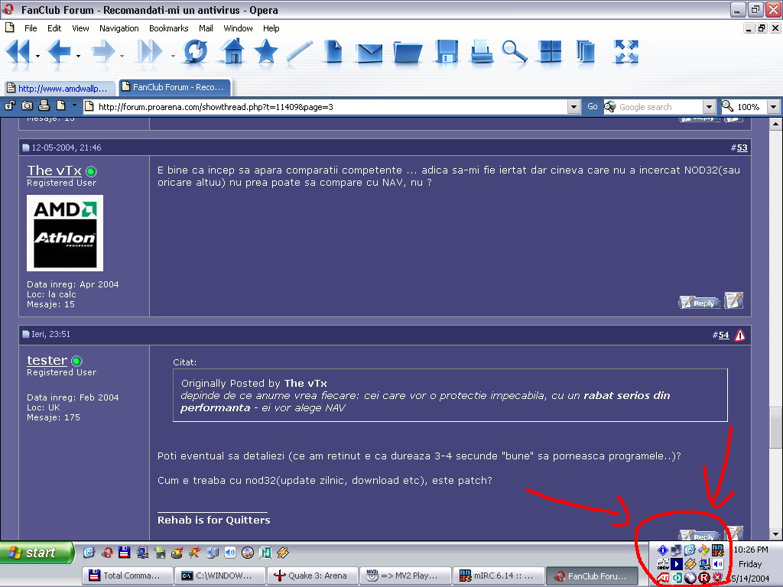Click Reply button on post 53
Screen dimensions: 783x587
coord(699,303)
